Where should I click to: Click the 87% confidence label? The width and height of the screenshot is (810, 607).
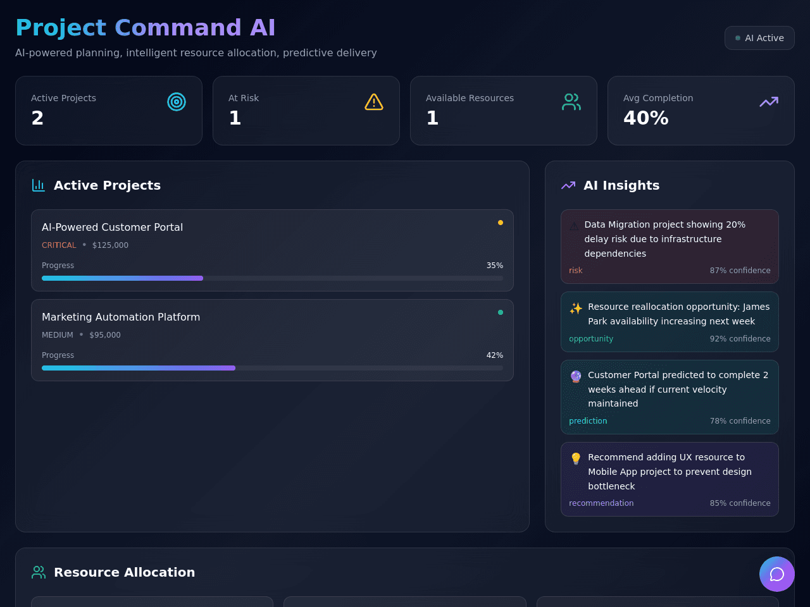[x=740, y=271]
